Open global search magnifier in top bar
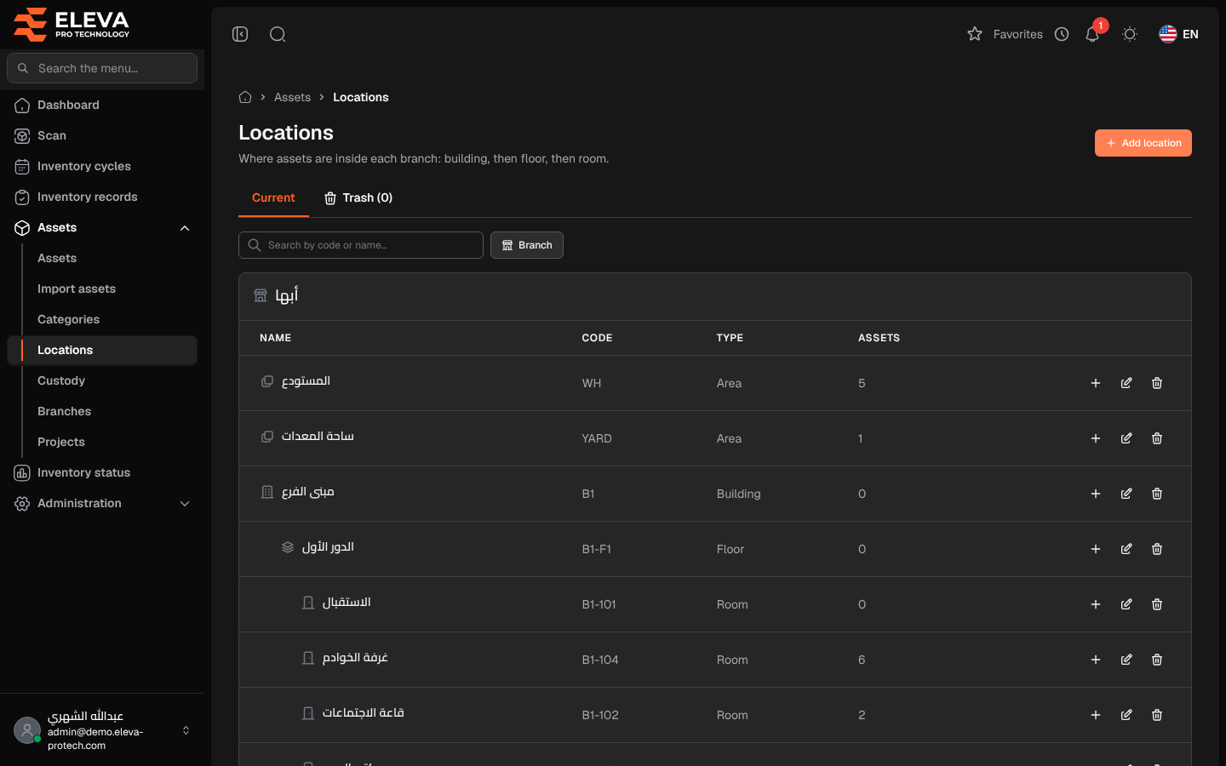Screen dimensions: 1226x766 pyautogui.click(x=278, y=34)
